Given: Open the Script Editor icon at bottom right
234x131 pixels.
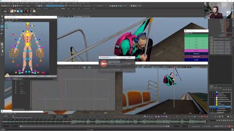Looking at the screenshot, I should point(232,130).
